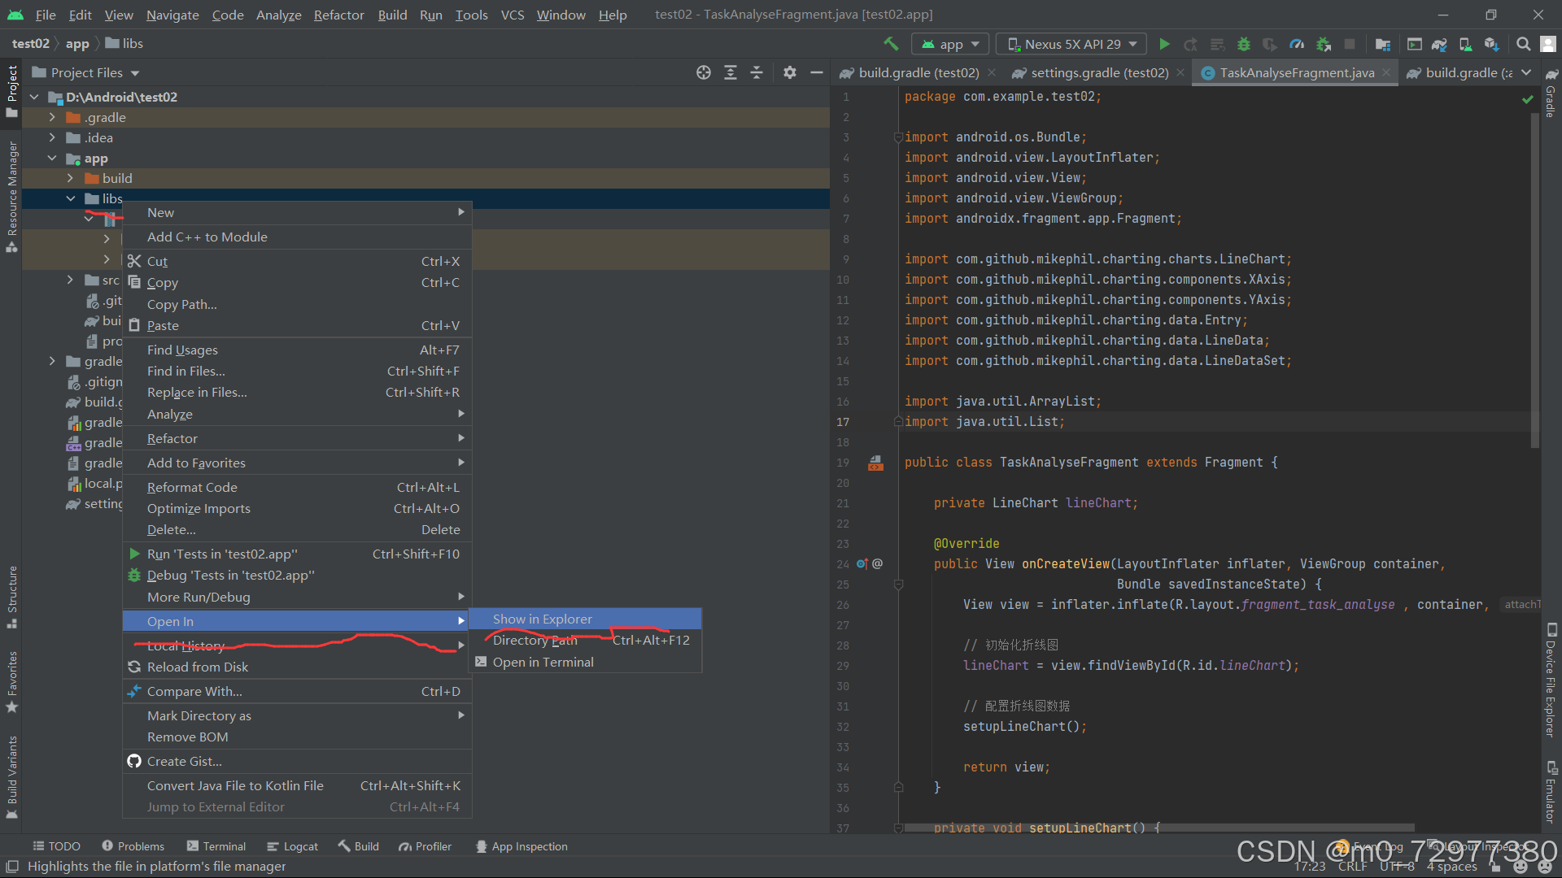Viewport: 1562px width, 878px height.
Task: Open Project panel settings gear
Action: (789, 72)
